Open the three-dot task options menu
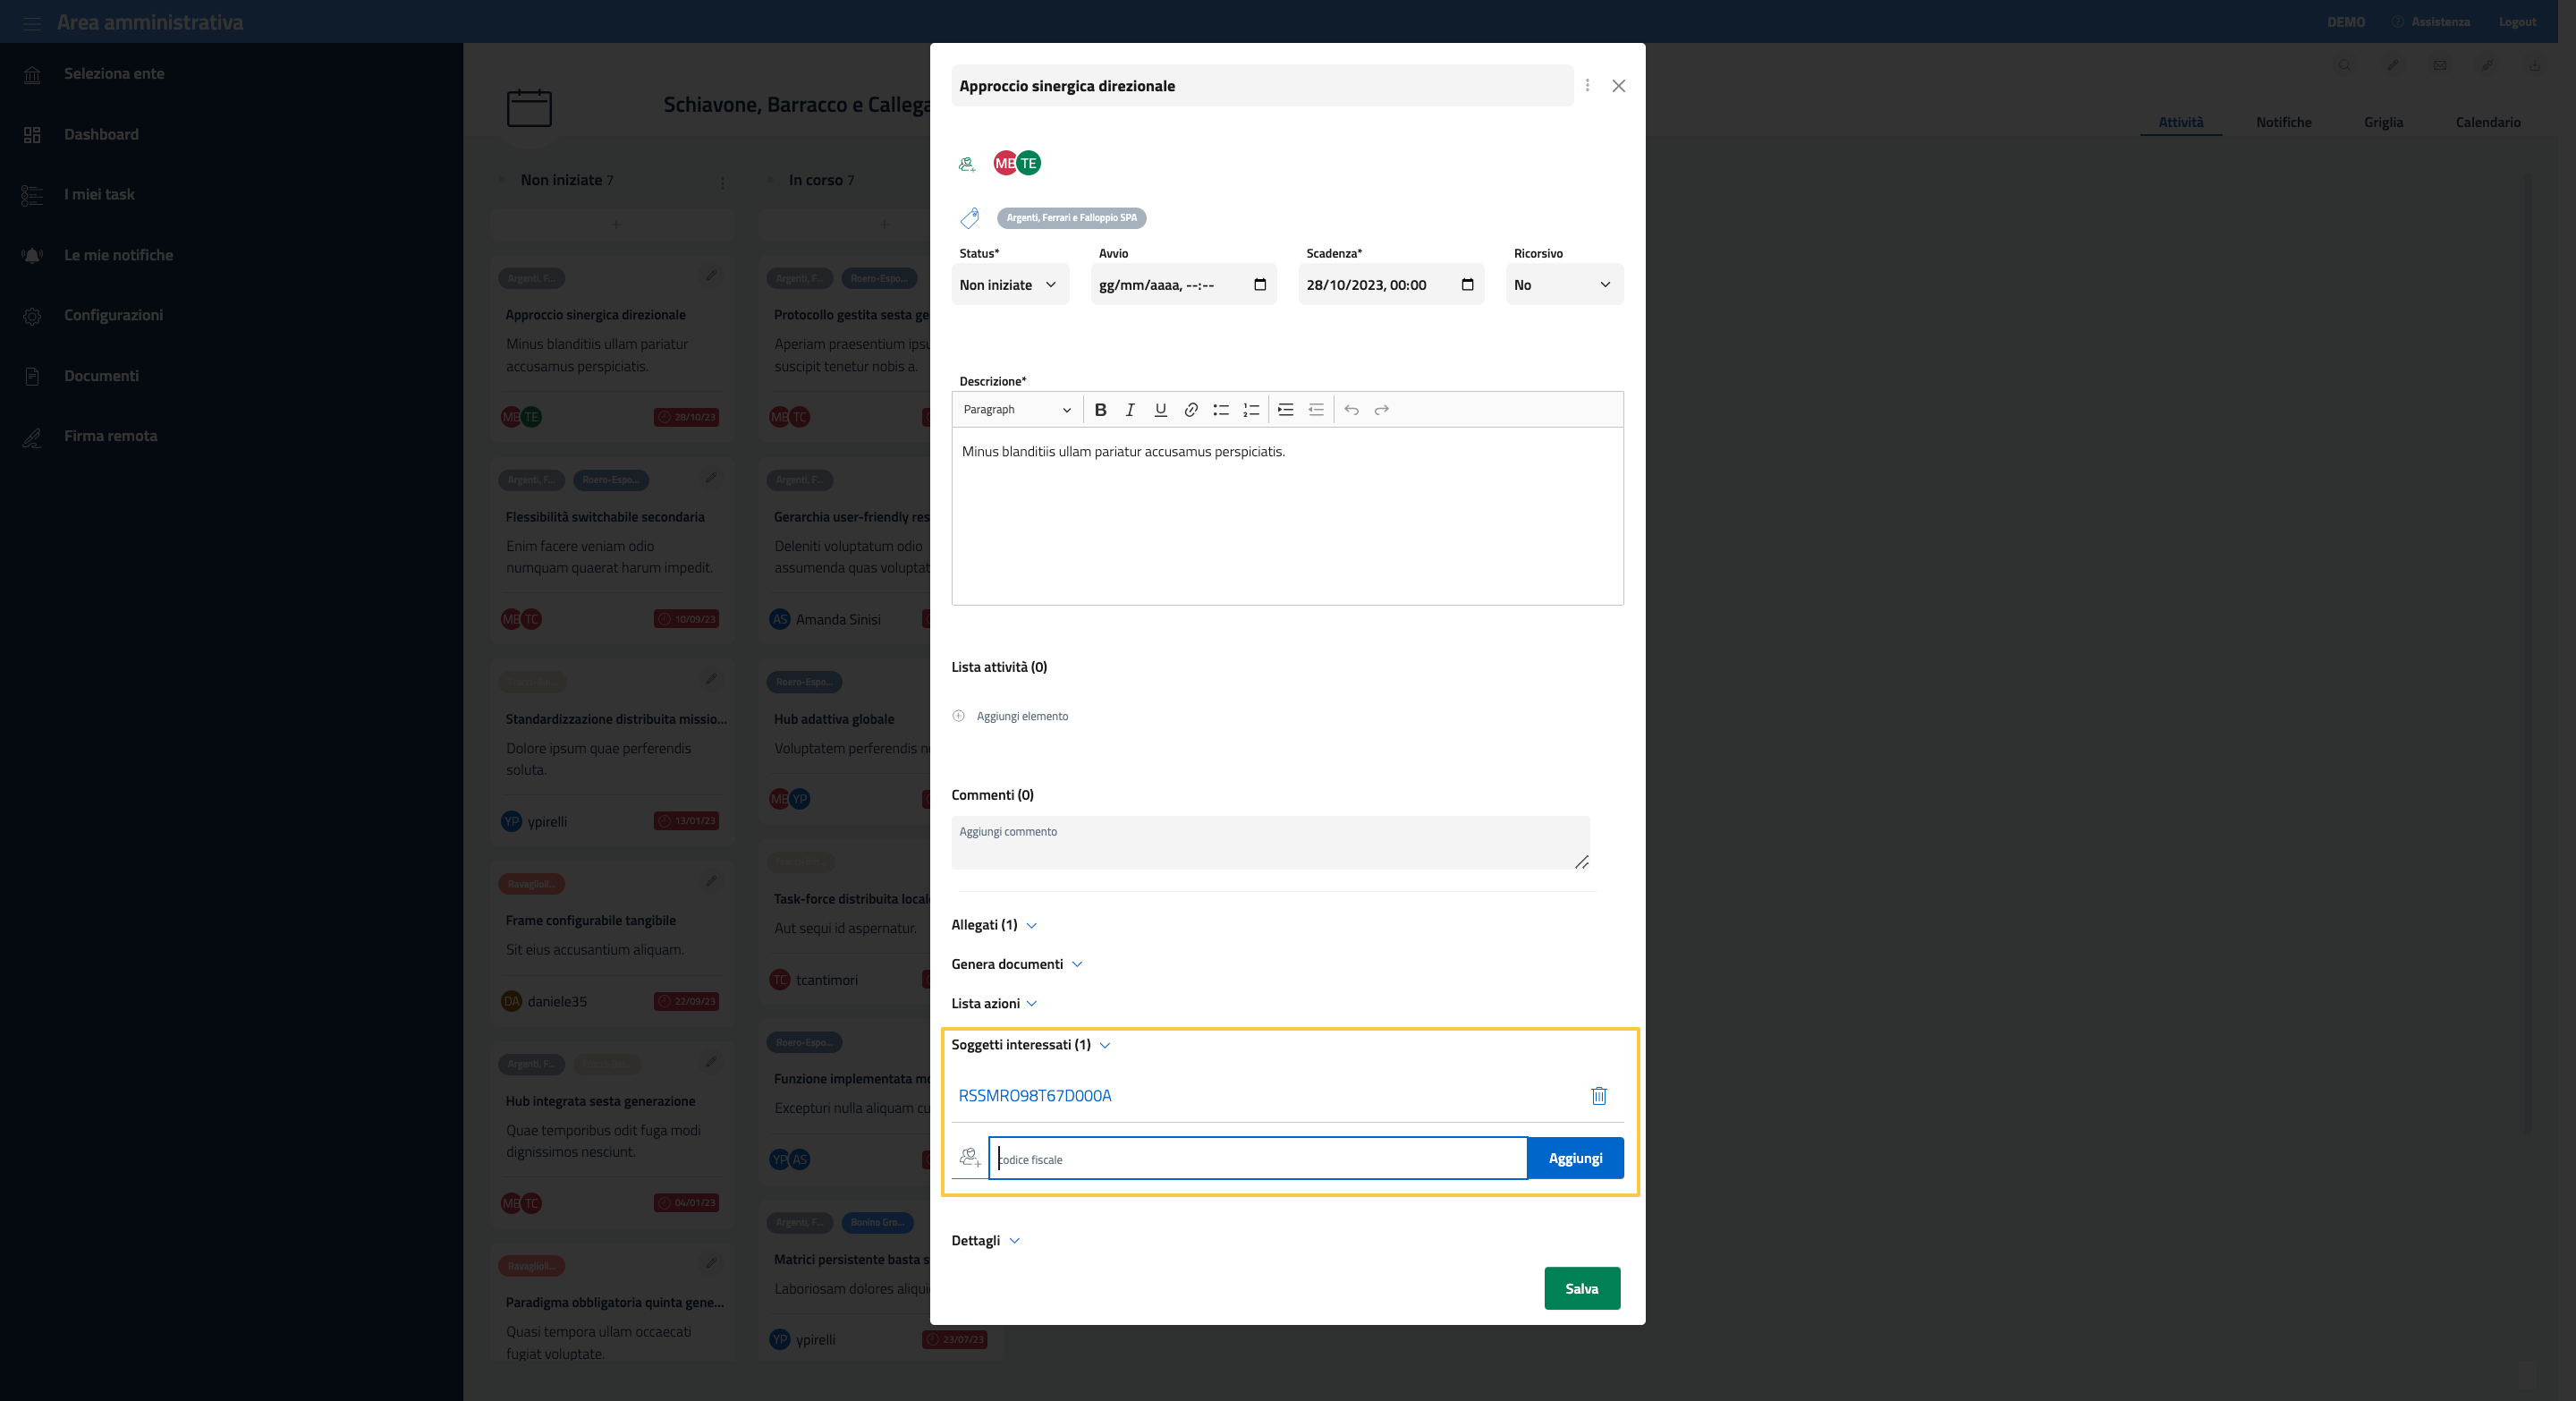2576x1401 pixels. coord(1587,86)
